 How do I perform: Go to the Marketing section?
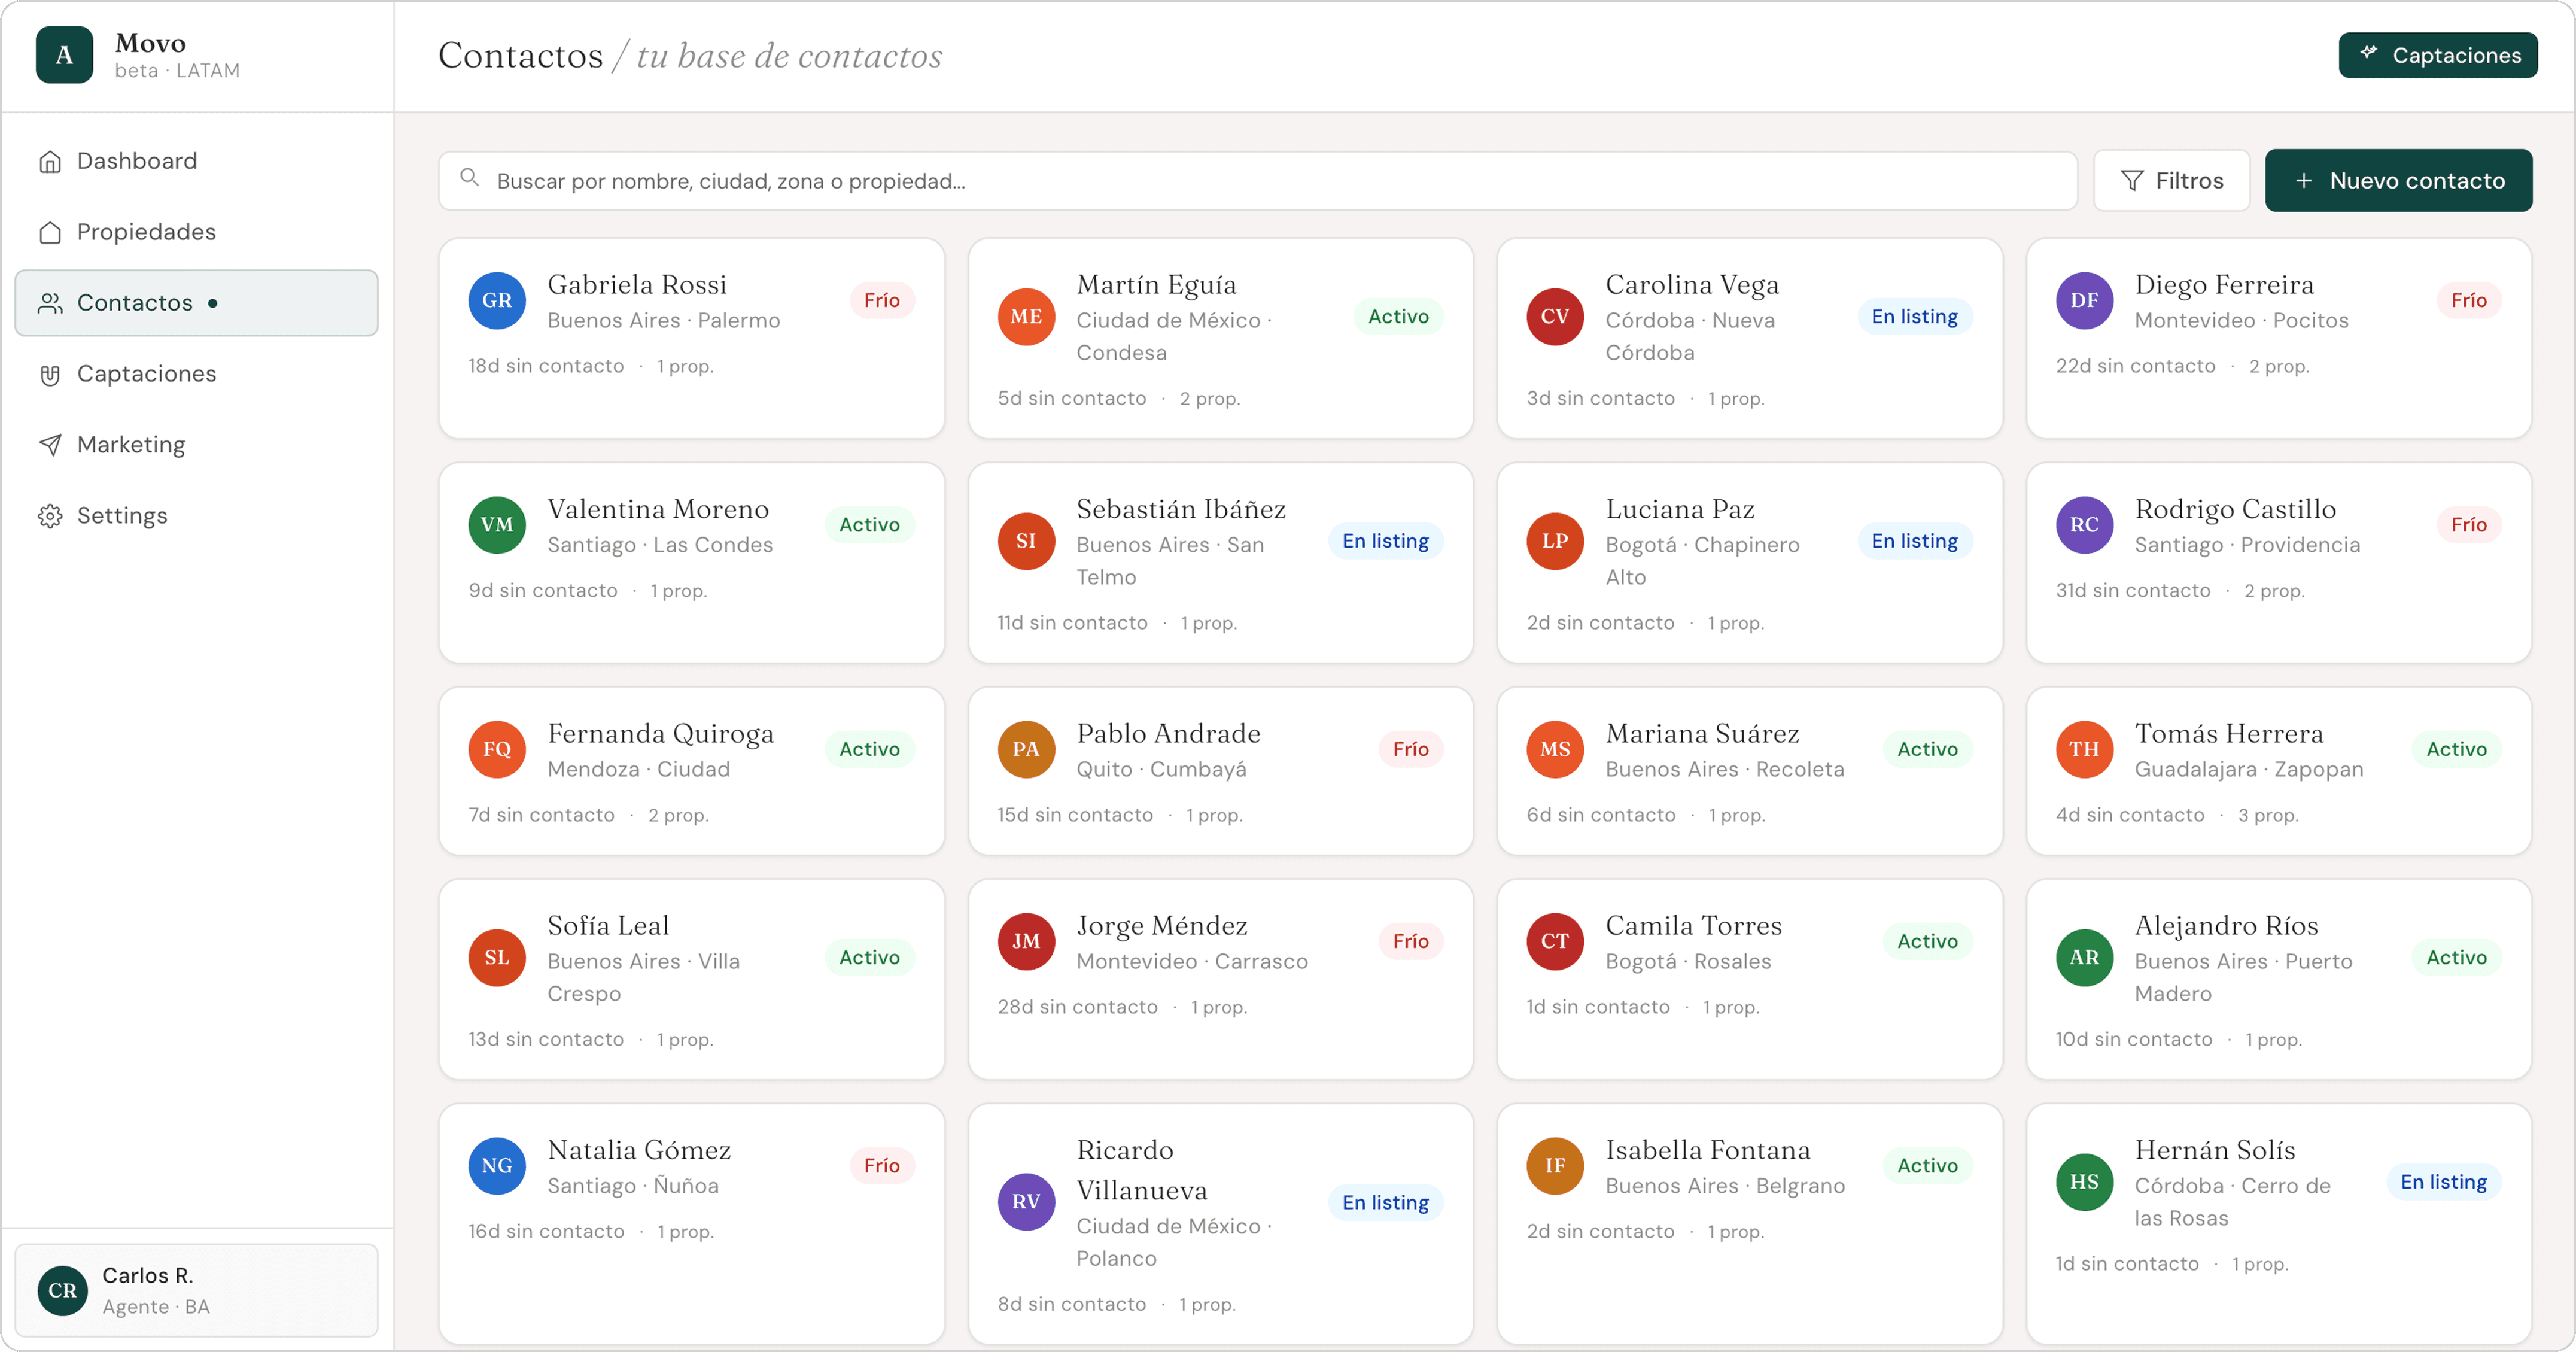click(131, 445)
